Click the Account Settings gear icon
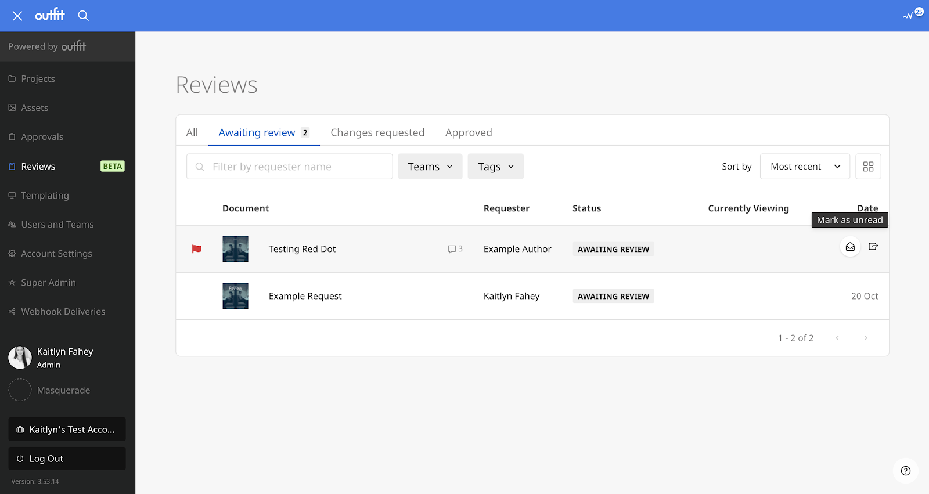The image size is (929, 494). tap(12, 254)
